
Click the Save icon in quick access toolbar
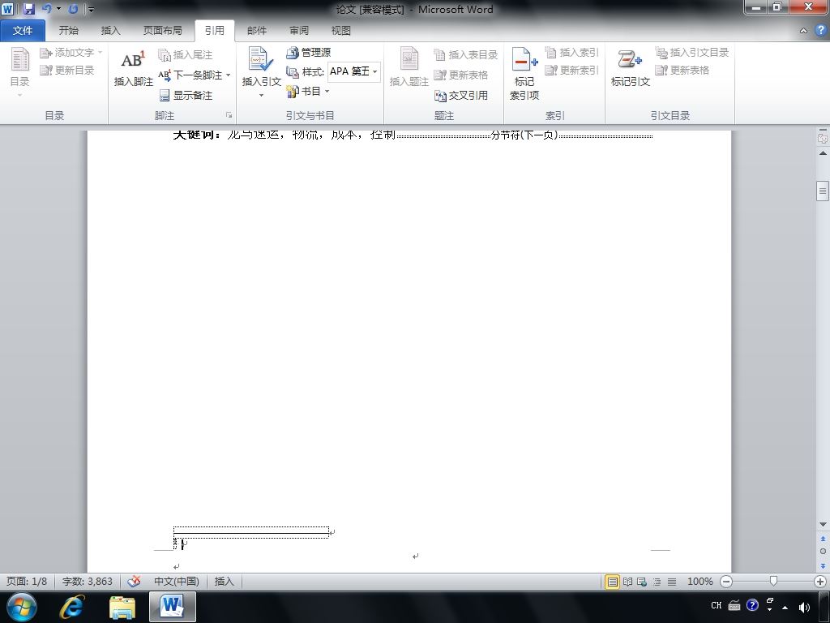(28, 9)
